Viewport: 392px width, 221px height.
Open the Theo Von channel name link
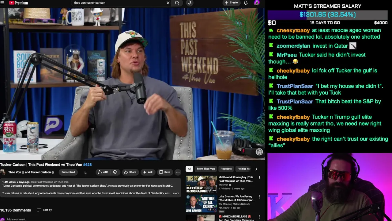pyautogui.click(x=14, y=172)
